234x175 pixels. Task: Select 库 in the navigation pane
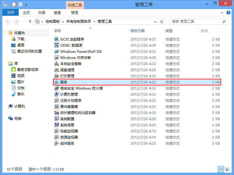[16, 64]
